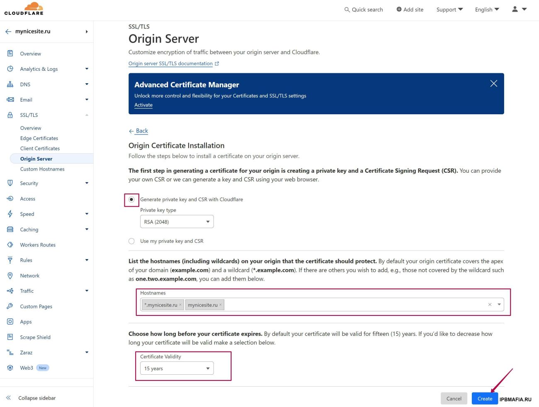Image resolution: width=539 pixels, height=407 pixels.
Task: Click the Quick search magnifier icon
Action: [347, 10]
